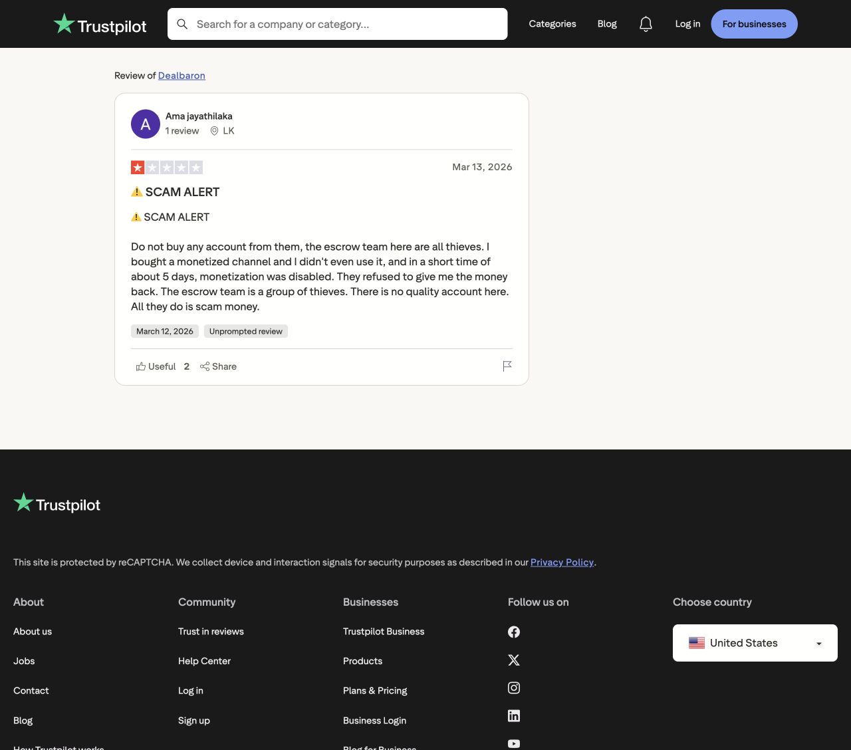Open Blog in the header

coord(607,24)
